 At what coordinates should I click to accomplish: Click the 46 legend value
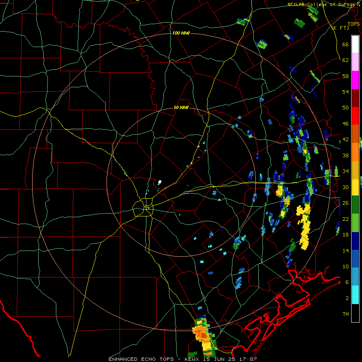click(346, 124)
